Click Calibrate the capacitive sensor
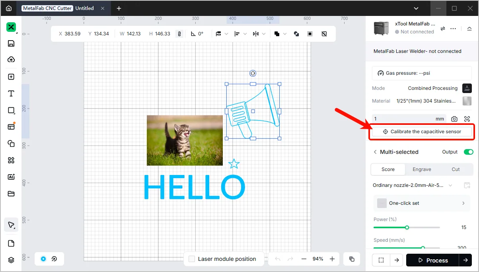479x272 pixels. [x=422, y=132]
